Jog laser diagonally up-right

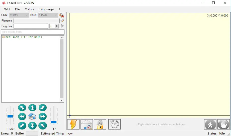43,108
